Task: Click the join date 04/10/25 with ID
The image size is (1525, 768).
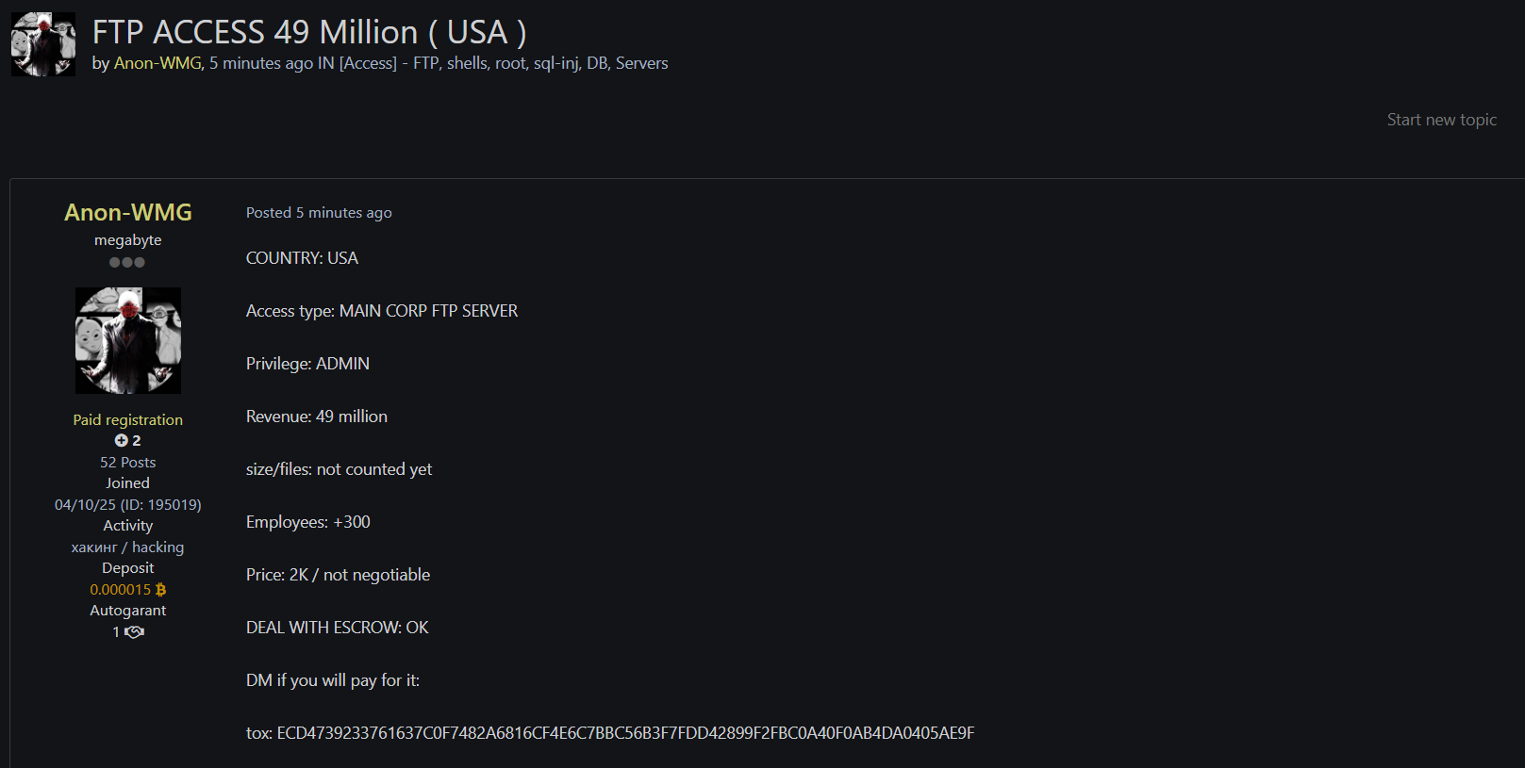Action: pos(128,505)
